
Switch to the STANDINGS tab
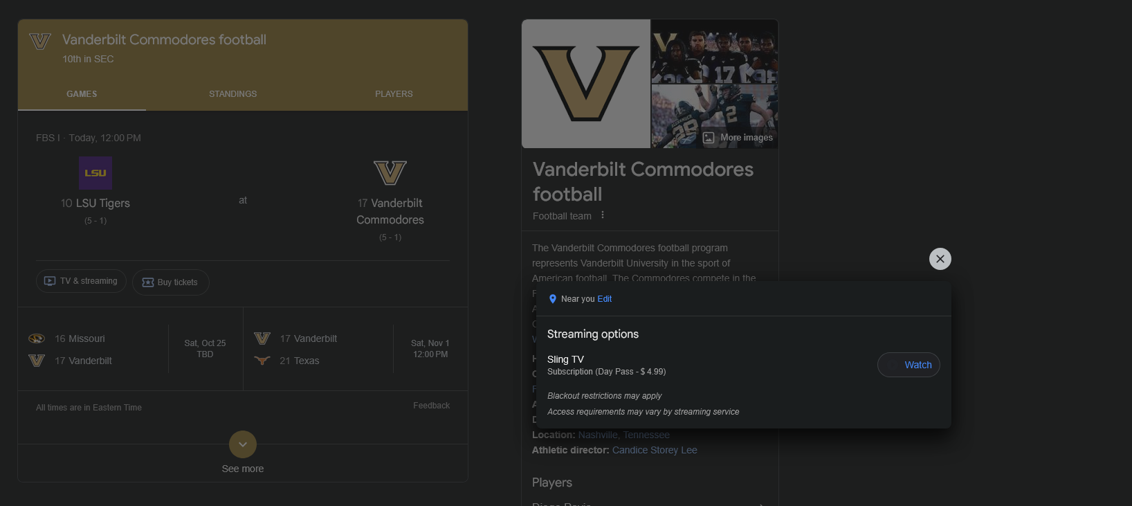(232, 94)
